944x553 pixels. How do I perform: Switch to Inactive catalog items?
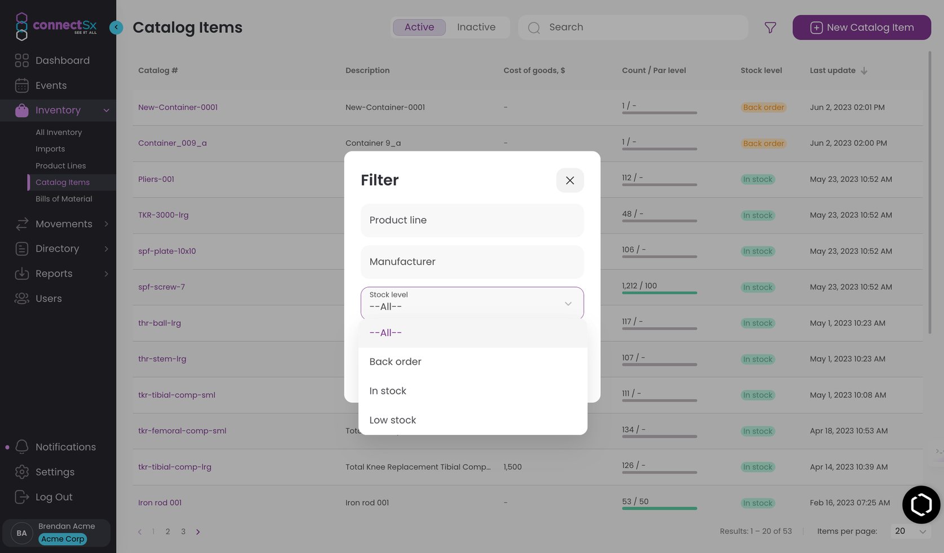(x=476, y=27)
